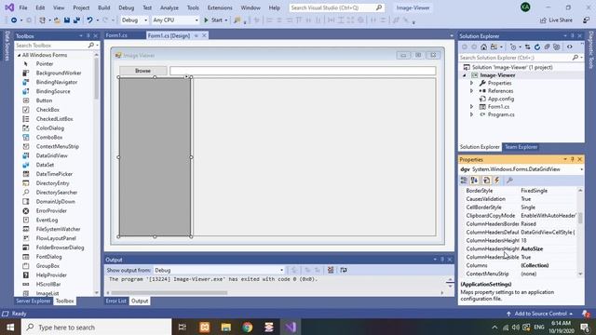Image resolution: width=596 pixels, height=335 pixels.
Task: Open the Analyze menu
Action: point(169,7)
